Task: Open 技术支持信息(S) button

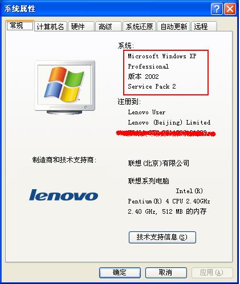Action: pyautogui.click(x=162, y=237)
